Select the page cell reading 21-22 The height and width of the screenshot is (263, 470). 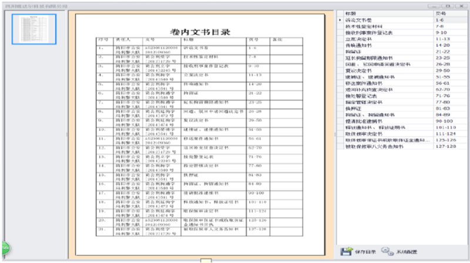[x=450, y=52]
